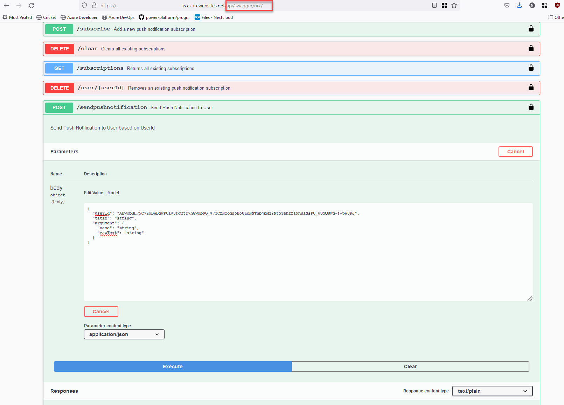This screenshot has height=405, width=564.
Task: Click the lock icon on DELETE /clear
Action: click(x=531, y=48)
